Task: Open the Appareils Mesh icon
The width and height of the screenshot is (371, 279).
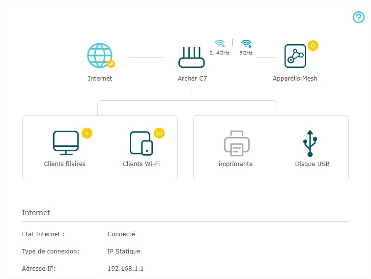Action: click(295, 56)
